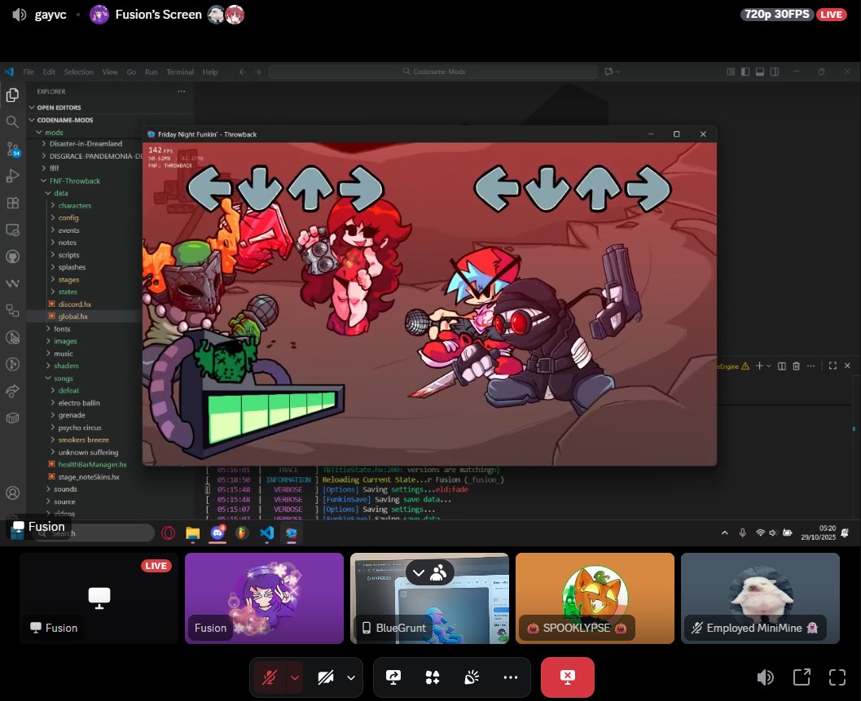Open more call options ellipsis

[511, 677]
